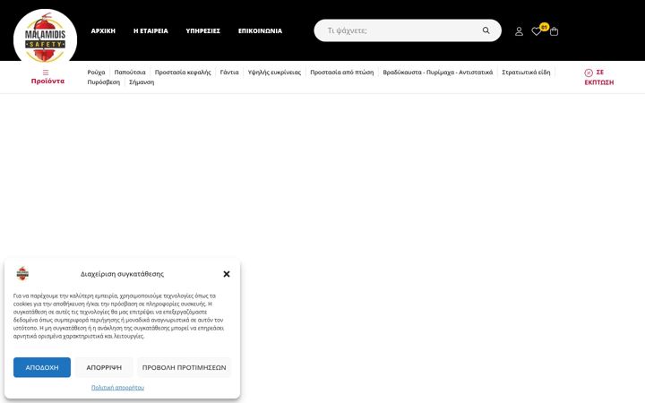Select the Γάντια category

click(229, 72)
